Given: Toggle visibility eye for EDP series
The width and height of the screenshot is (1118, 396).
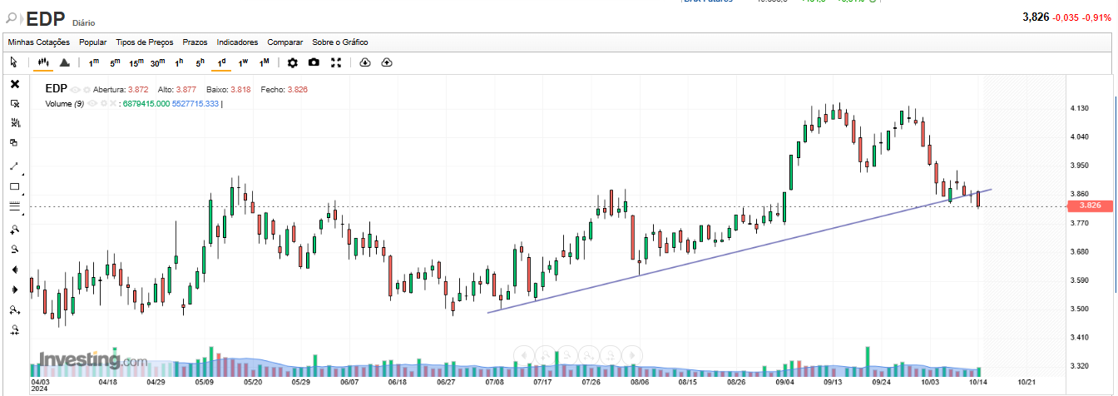Looking at the screenshot, I should click(x=75, y=89).
